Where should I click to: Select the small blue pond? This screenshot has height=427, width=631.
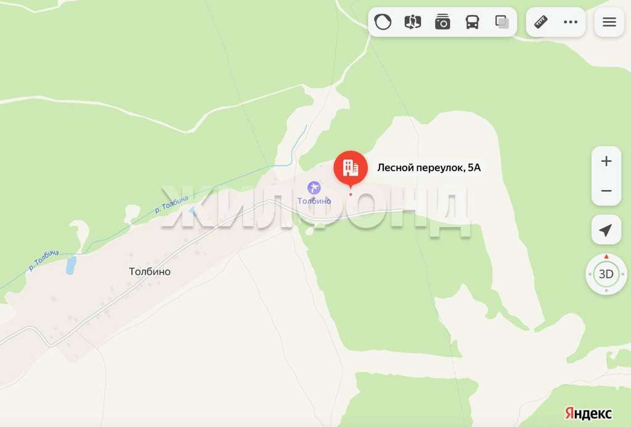click(71, 266)
